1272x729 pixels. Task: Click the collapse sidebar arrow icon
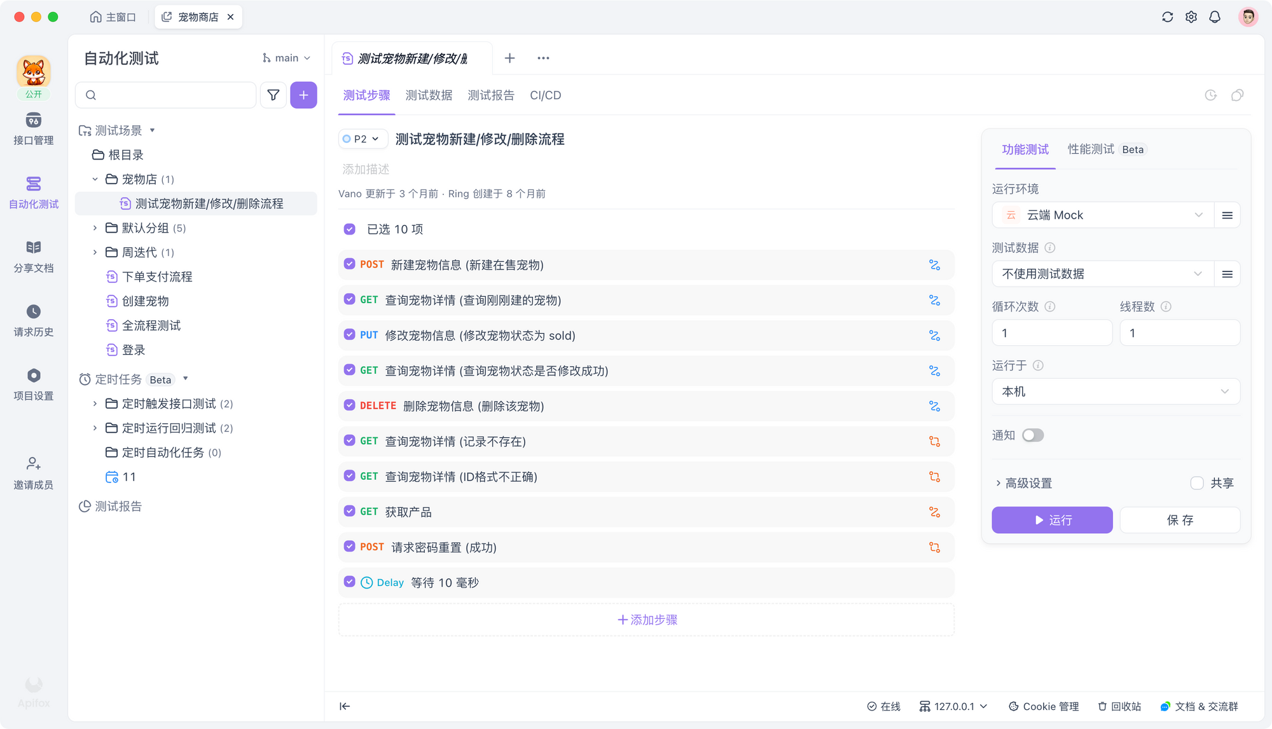(x=345, y=706)
